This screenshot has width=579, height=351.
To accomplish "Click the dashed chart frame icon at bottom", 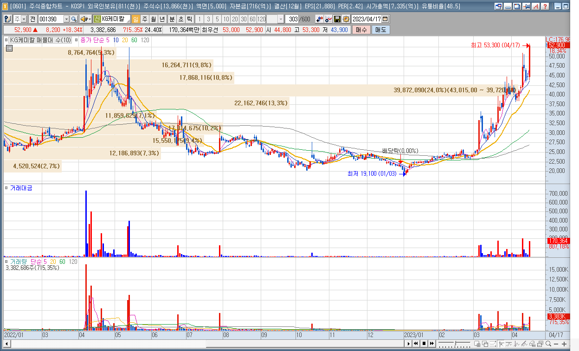I will click(x=493, y=344).
